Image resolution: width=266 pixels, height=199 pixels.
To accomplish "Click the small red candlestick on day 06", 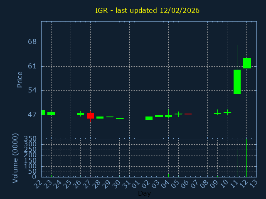I will pos(188,113).
